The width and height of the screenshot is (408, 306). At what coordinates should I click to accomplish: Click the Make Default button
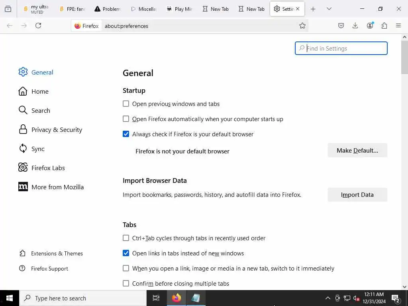click(357, 151)
